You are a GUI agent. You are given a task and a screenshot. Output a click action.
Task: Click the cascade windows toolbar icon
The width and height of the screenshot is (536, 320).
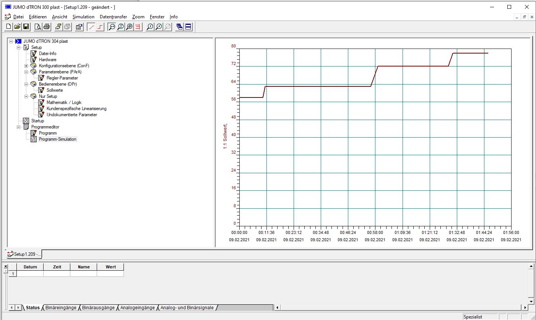pos(179,27)
